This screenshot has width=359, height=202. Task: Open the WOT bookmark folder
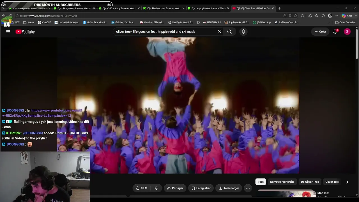[x=15, y=22]
